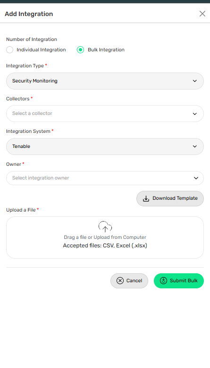Cancel adding the integration
The height and width of the screenshot is (368, 210).
point(129,281)
